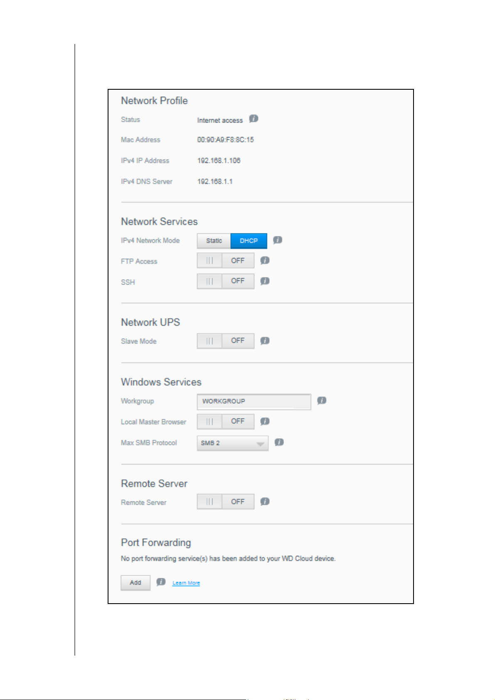Enable Local Master Browser switch
This screenshot has height=700, width=495.
coord(225,421)
